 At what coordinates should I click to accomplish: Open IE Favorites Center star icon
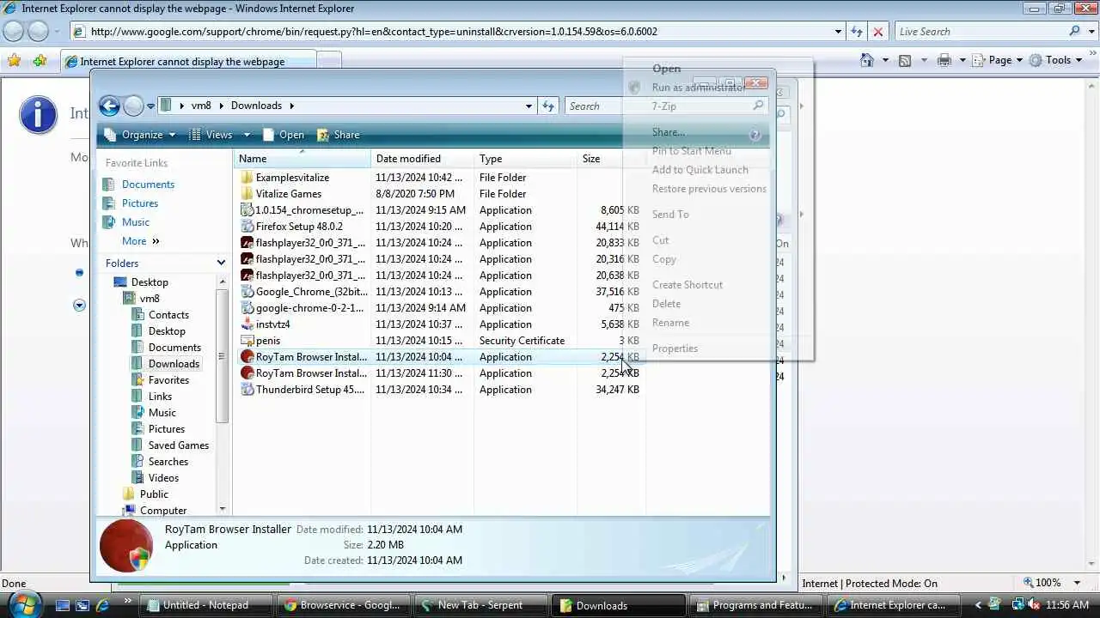pyautogui.click(x=14, y=61)
